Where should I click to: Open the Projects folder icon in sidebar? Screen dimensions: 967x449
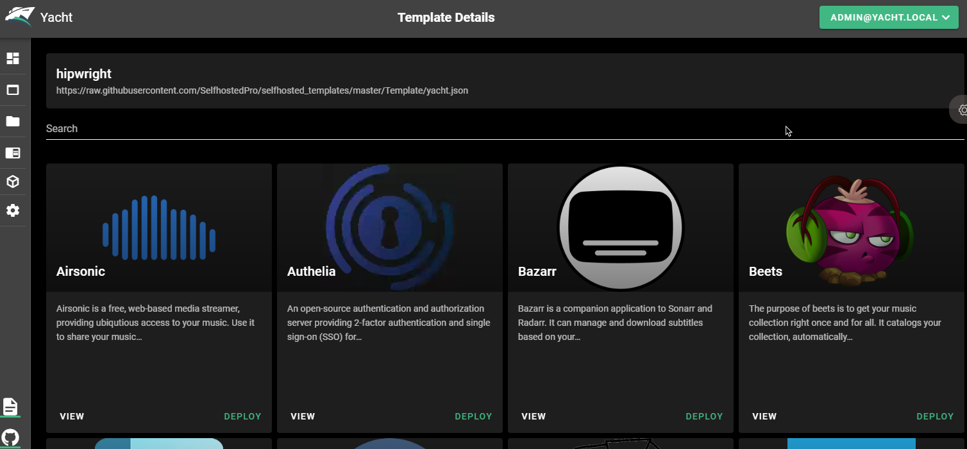click(x=13, y=121)
